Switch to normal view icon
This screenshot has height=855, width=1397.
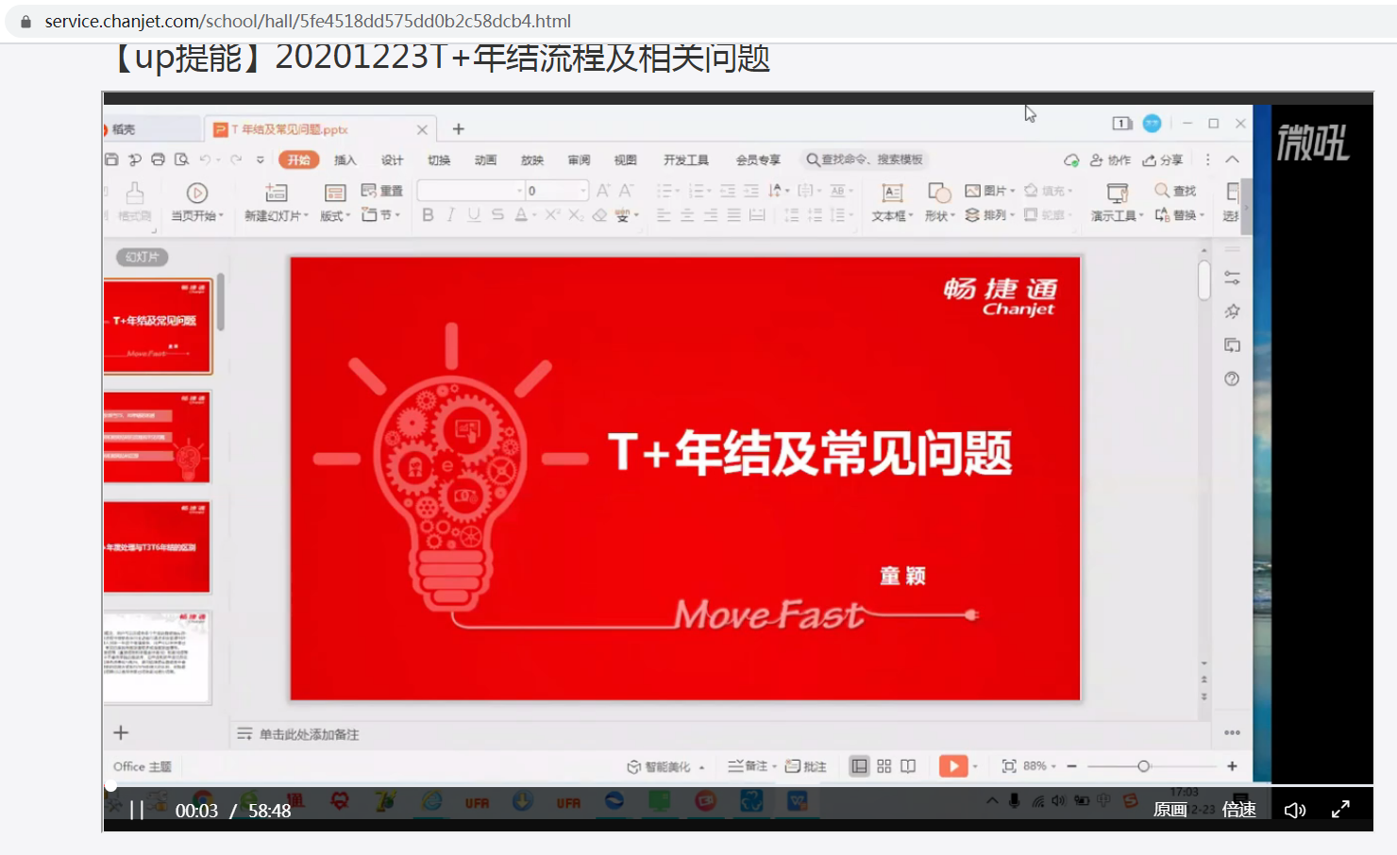[x=859, y=766]
